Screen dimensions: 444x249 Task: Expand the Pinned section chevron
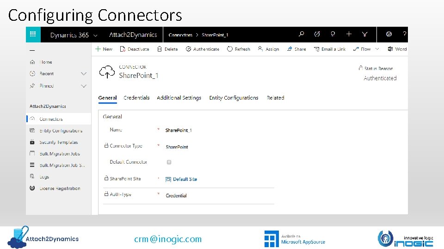(84, 86)
